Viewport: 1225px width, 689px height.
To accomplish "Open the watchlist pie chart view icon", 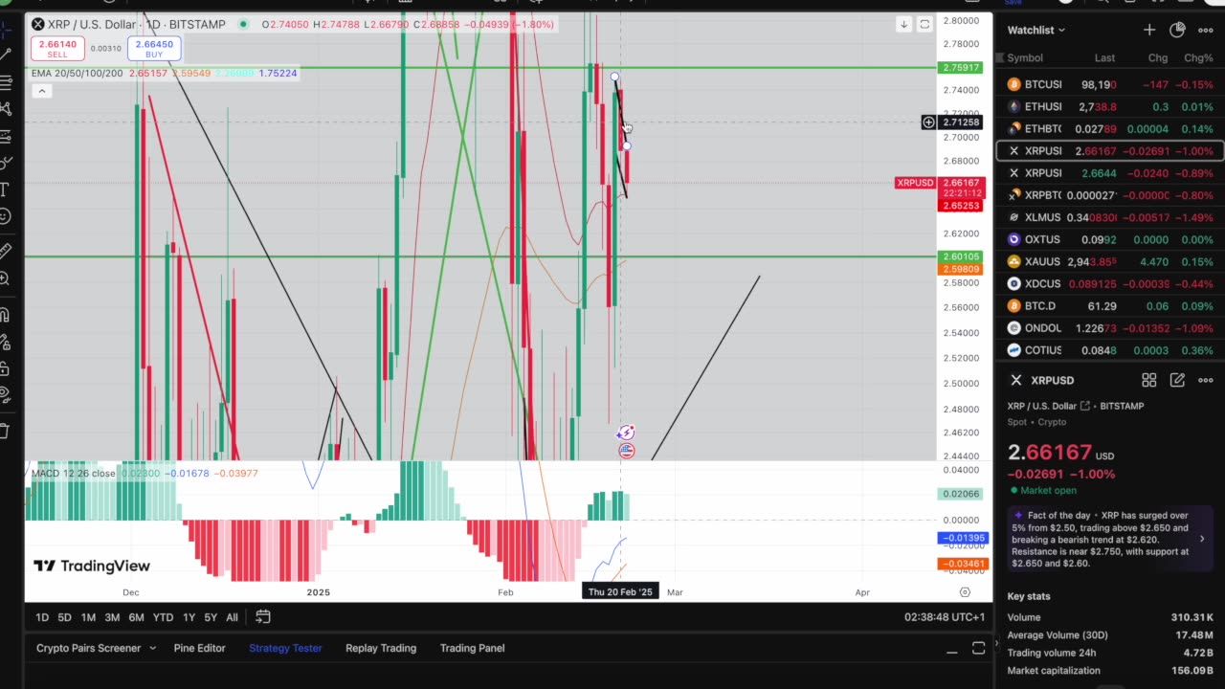I will (1178, 30).
